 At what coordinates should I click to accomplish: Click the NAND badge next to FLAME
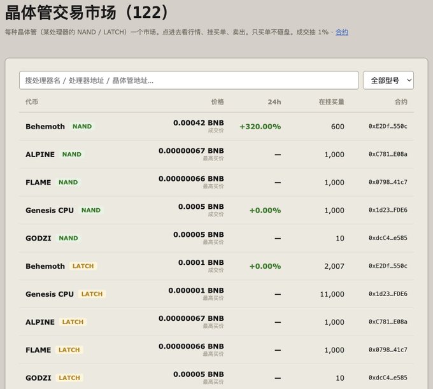click(x=68, y=182)
